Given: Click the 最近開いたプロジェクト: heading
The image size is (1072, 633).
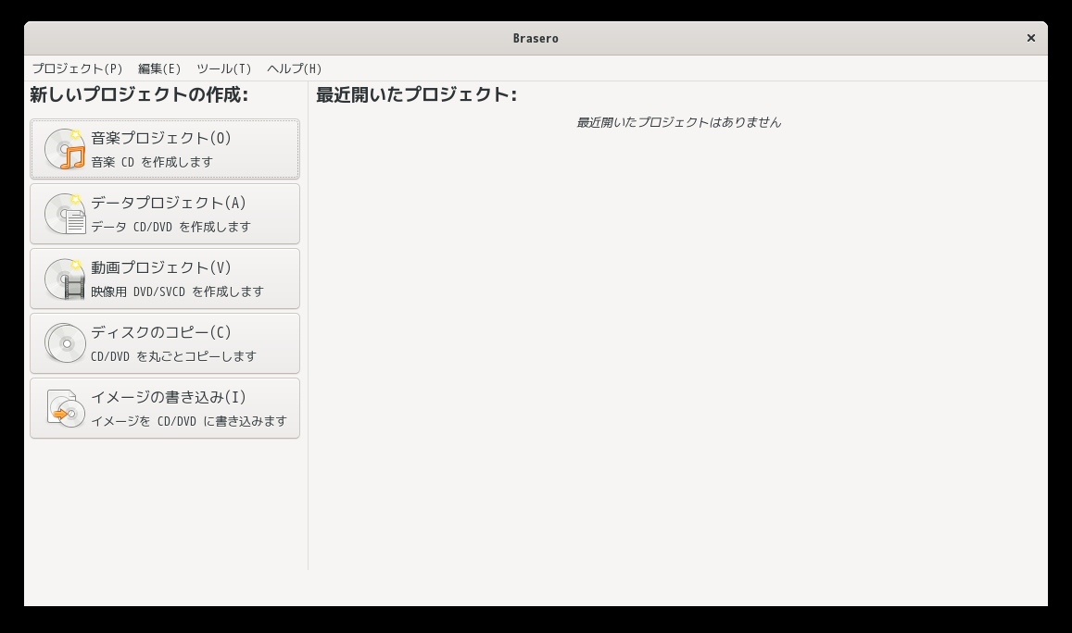Looking at the screenshot, I should coord(416,94).
